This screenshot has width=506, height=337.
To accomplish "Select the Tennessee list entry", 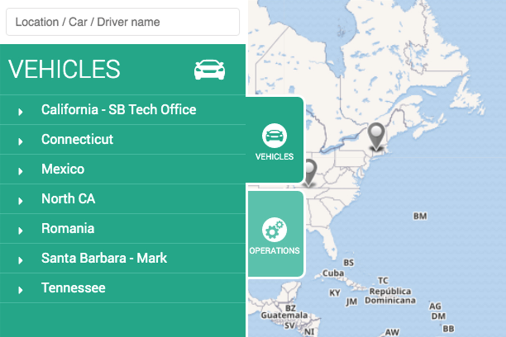I will (122, 288).
